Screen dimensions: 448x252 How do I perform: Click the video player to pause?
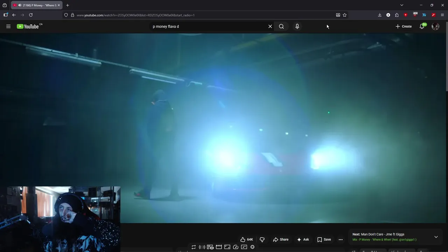pyautogui.click(x=223, y=128)
